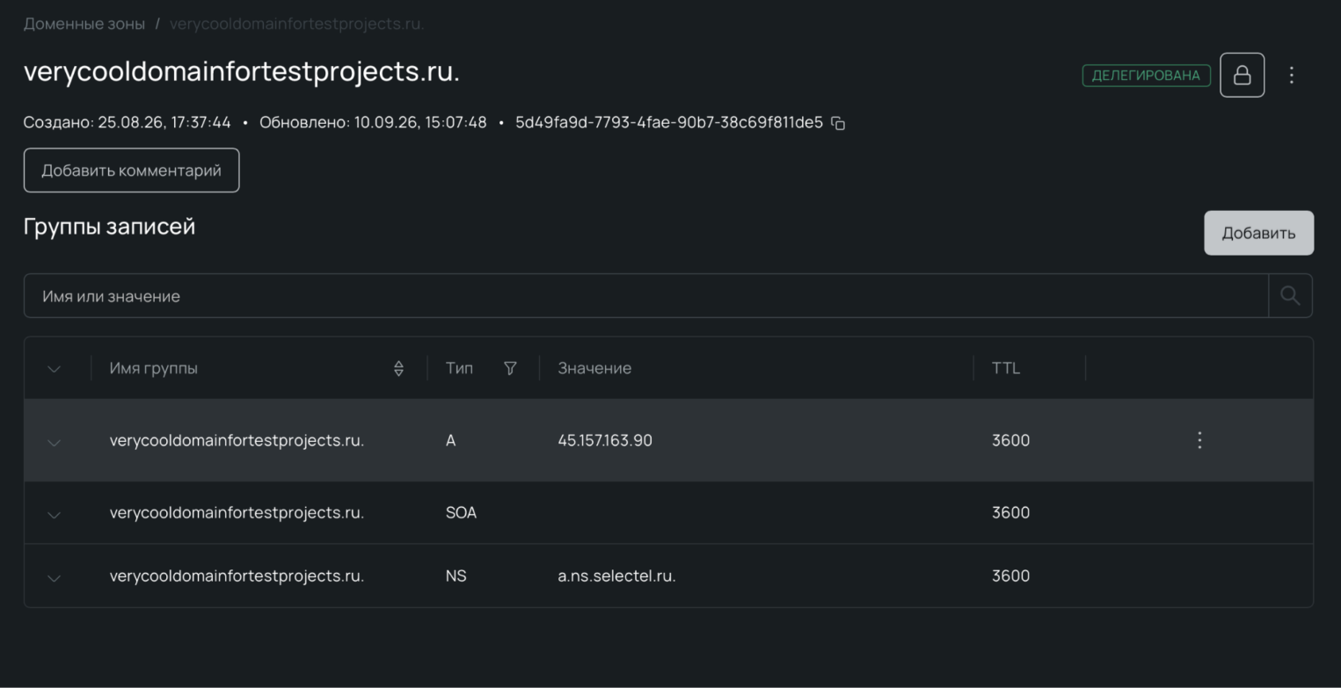
Task: Click the domain name in the NS row
Action: [237, 576]
